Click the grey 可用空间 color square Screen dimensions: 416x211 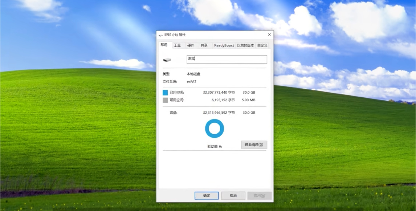click(165, 100)
